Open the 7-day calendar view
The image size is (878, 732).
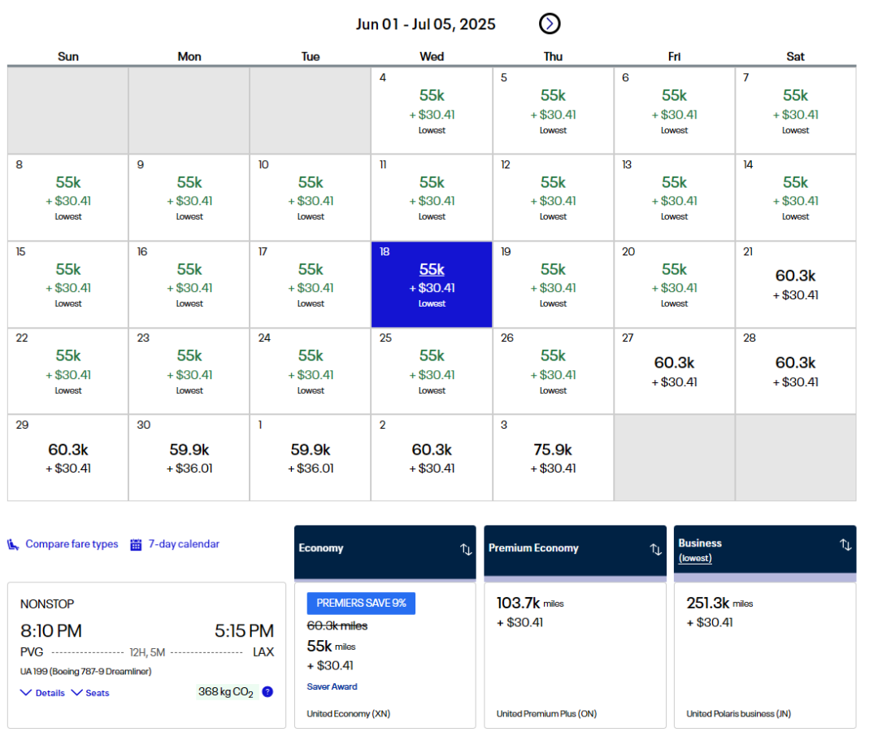click(184, 544)
